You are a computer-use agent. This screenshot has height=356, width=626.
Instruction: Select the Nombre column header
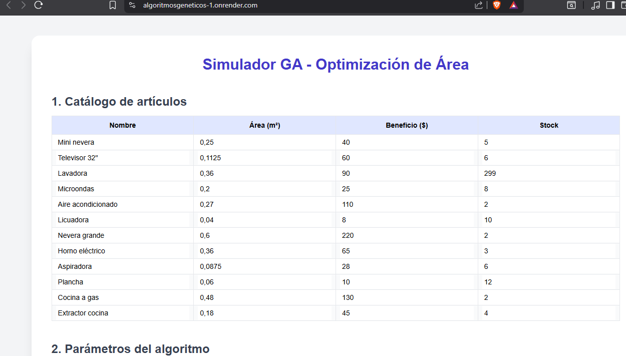pos(122,125)
